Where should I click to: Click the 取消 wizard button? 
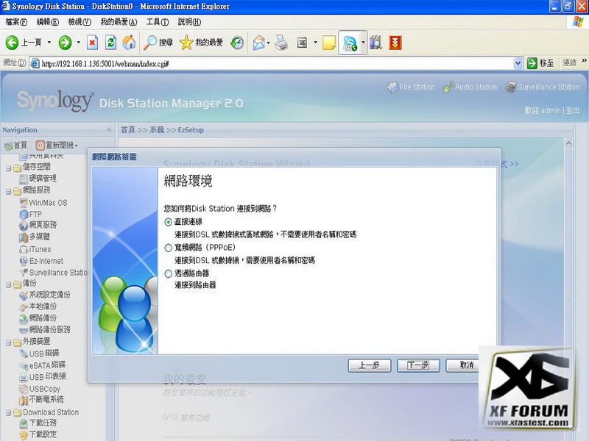tap(463, 365)
